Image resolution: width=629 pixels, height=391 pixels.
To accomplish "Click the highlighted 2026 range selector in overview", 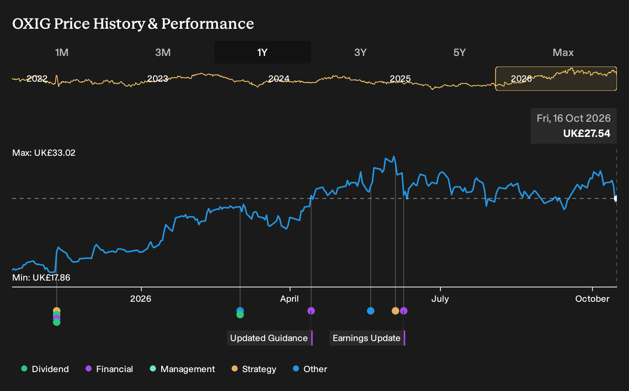I will 556,79.
